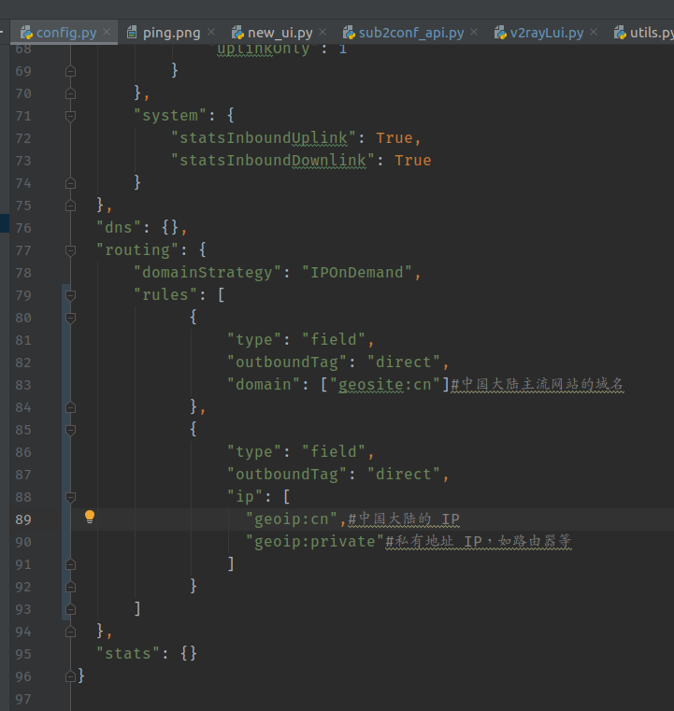674x711 pixels.
Task: Collapse the "system" block at line 71
Action: point(70,116)
